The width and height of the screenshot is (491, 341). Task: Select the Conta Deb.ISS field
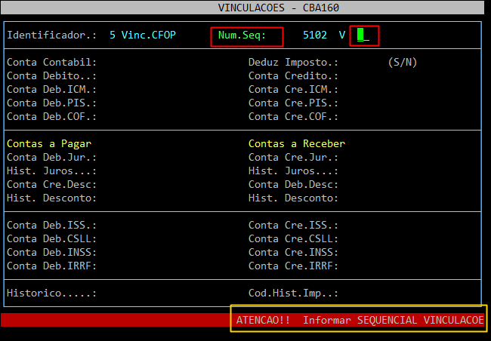tap(151, 225)
